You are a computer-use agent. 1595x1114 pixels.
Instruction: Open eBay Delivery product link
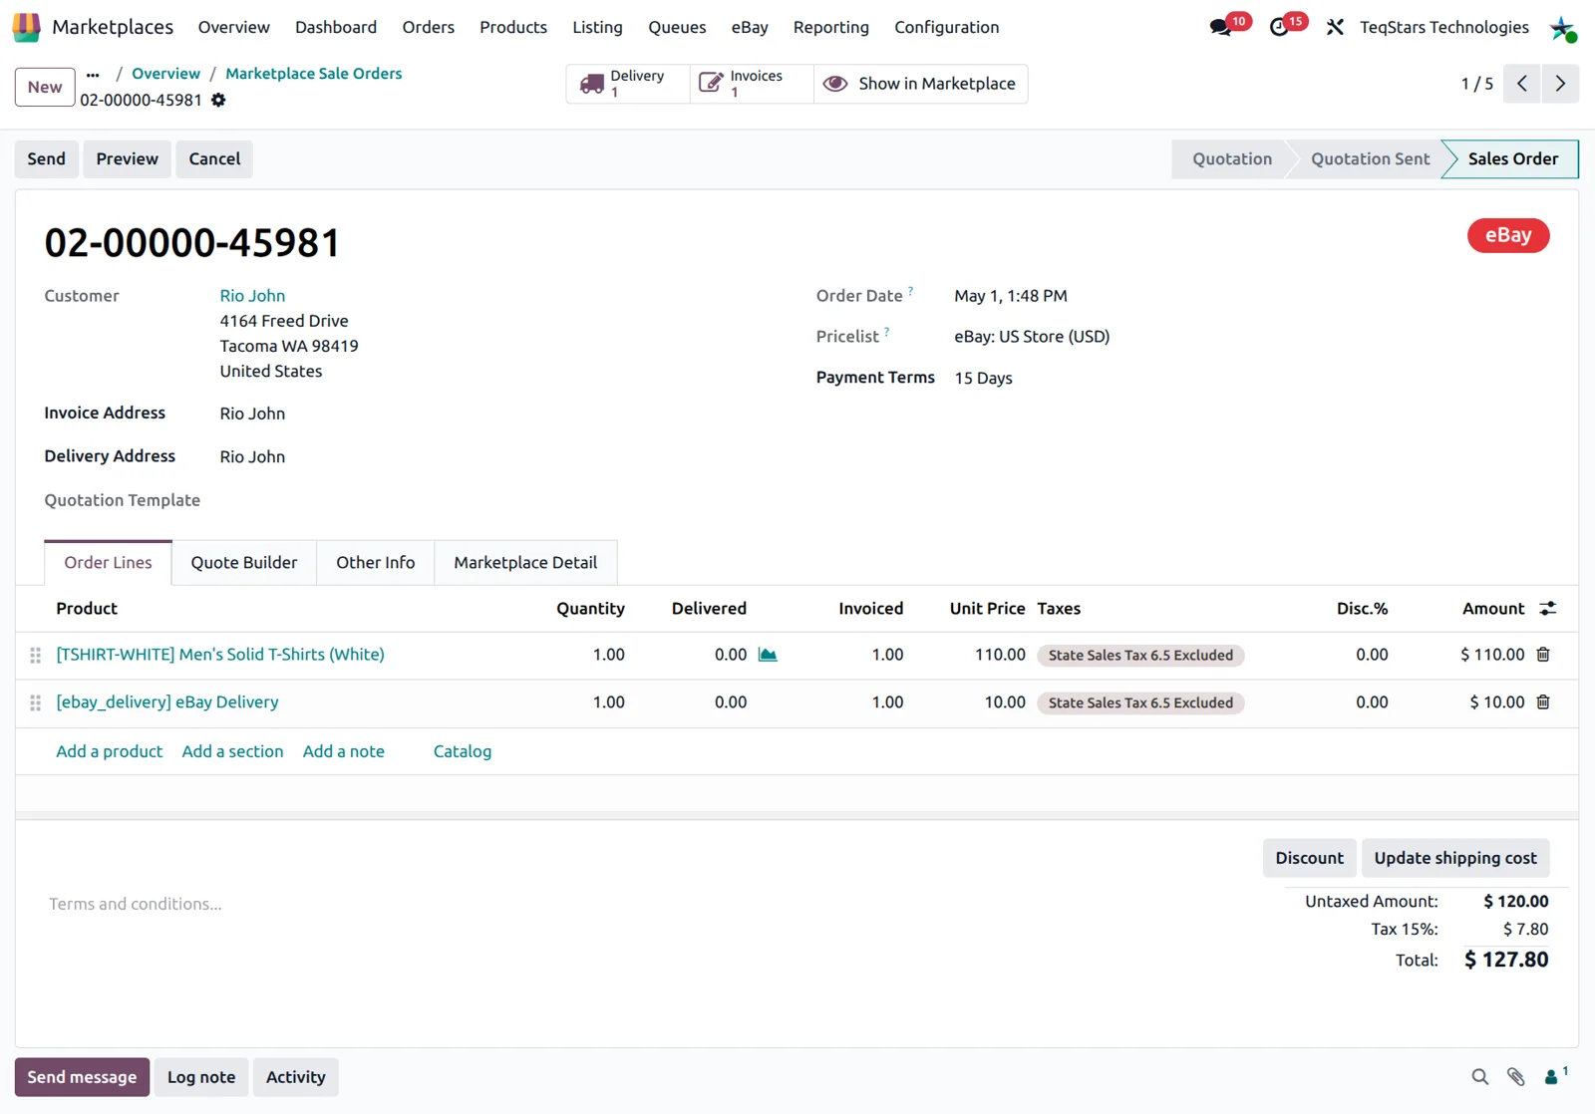click(167, 702)
